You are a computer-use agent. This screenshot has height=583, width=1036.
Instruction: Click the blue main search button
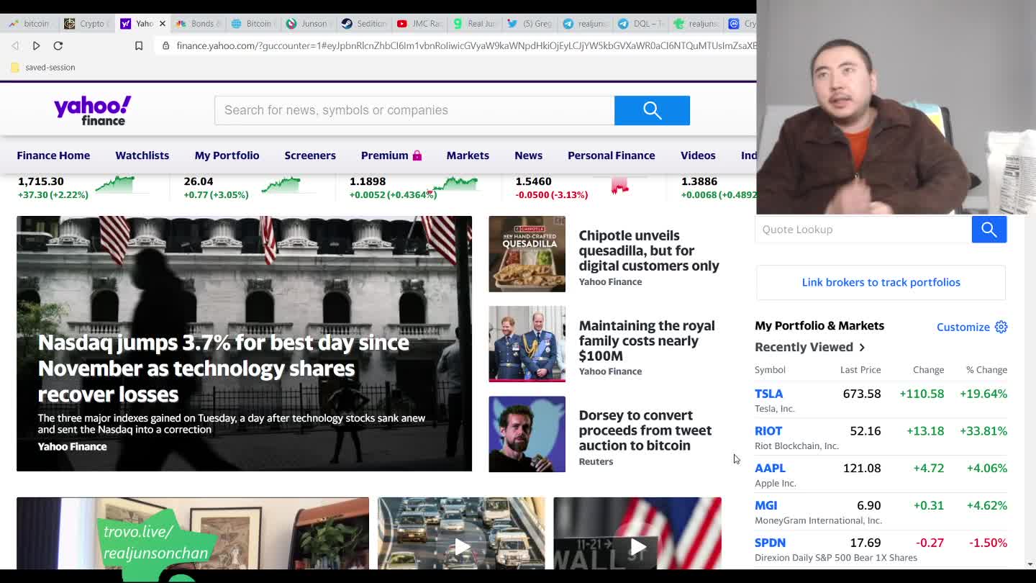point(652,110)
